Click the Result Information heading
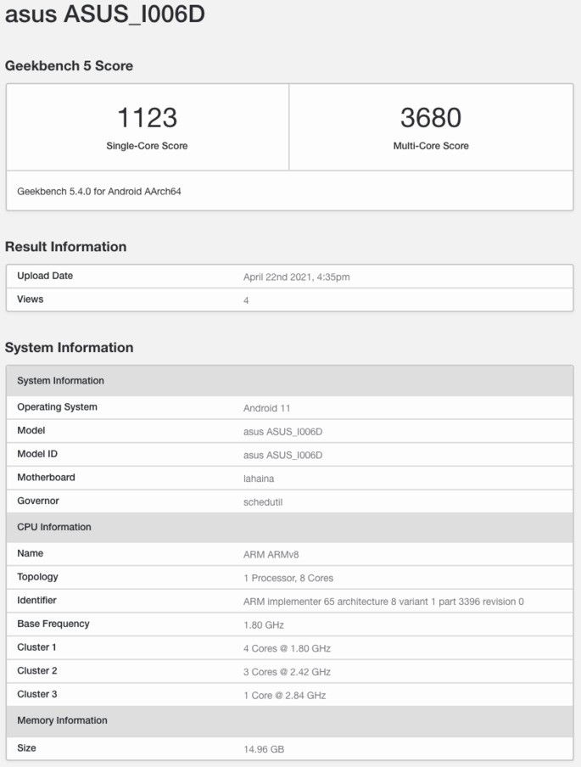This screenshot has width=581, height=767. click(65, 247)
